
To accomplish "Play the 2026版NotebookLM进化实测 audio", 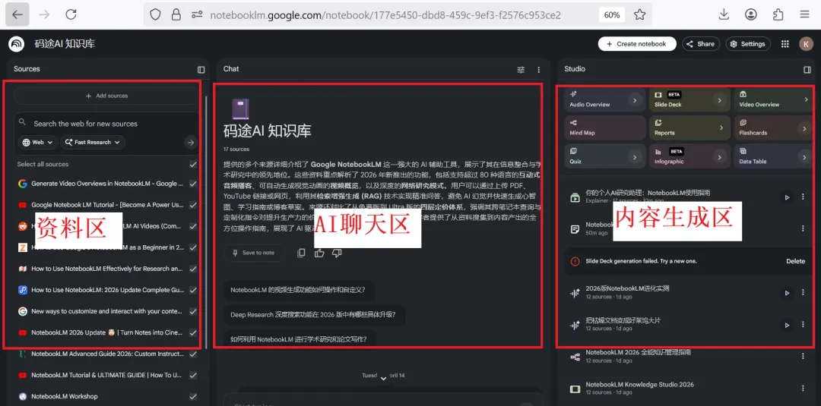I will pyautogui.click(x=786, y=293).
